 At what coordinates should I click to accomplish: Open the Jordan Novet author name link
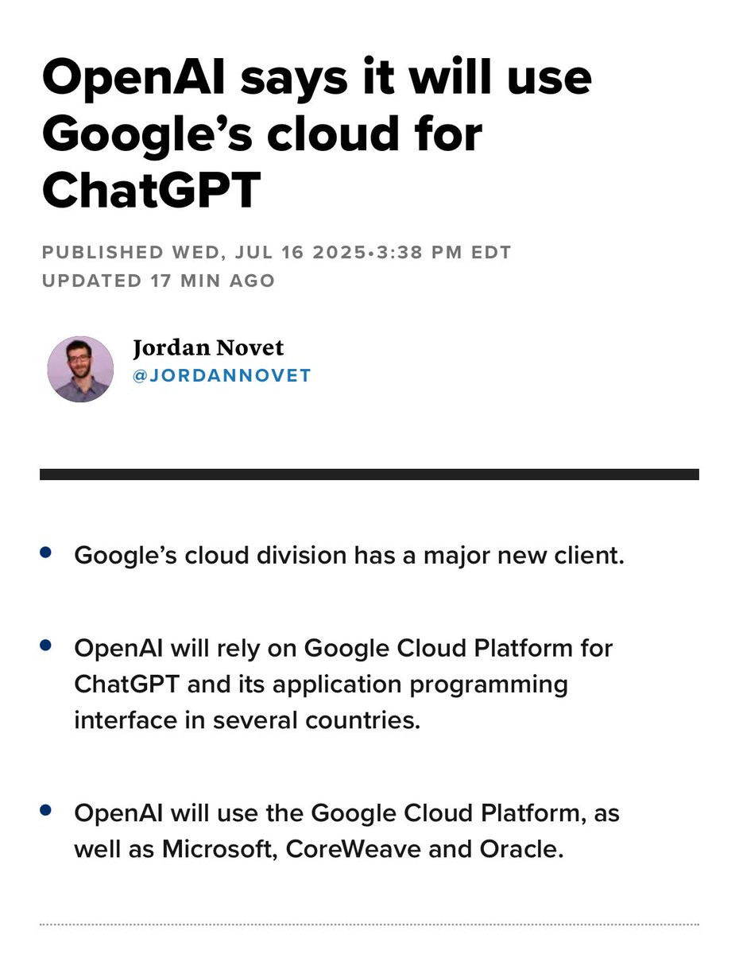pyautogui.click(x=208, y=348)
